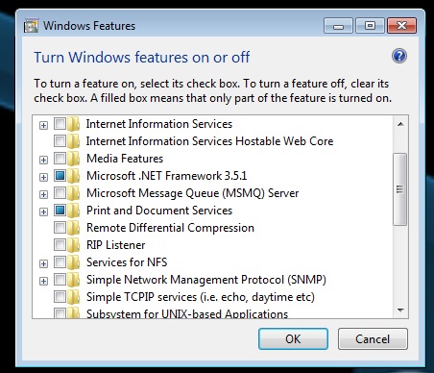Image resolution: width=434 pixels, height=373 pixels.
Task: Toggle the Print and Document Services checkbox
Action: click(x=60, y=210)
